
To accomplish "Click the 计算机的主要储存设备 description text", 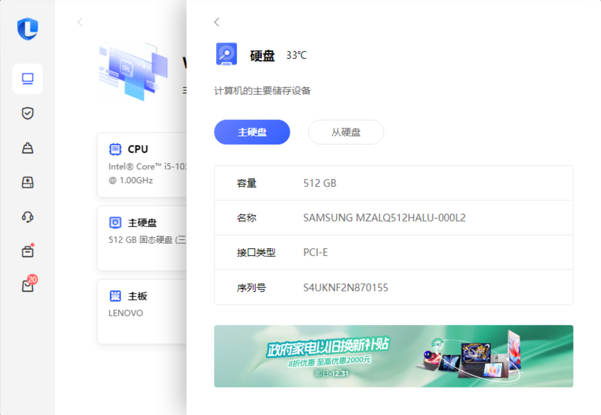I will click(x=263, y=91).
